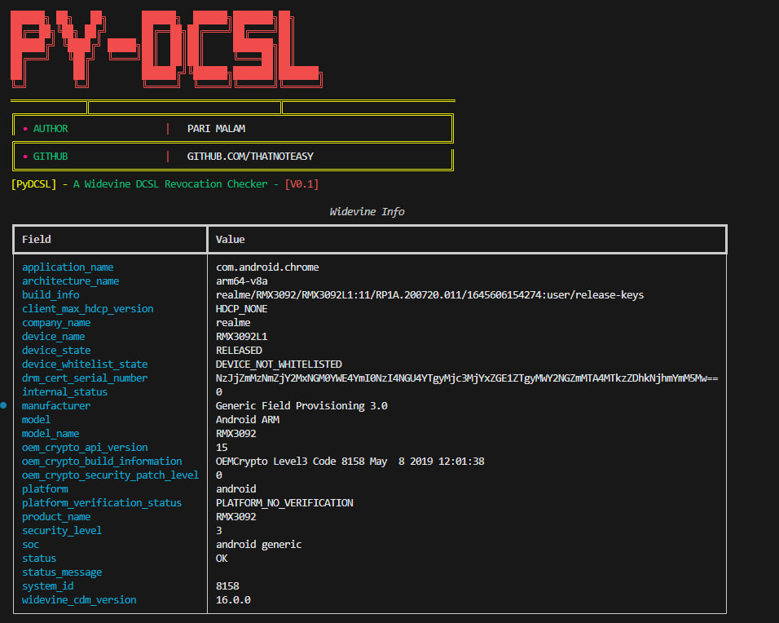Click the oem_crypto_build_information field name
This screenshot has height=623, width=779.
[x=102, y=462]
